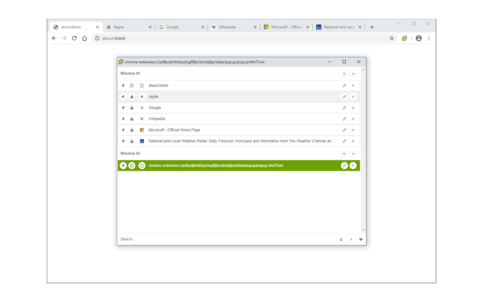The width and height of the screenshot is (483, 302).
Task: Edit the Microsoft row with pencil icon
Action: click(344, 130)
